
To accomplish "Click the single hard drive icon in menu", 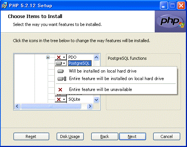I will click(x=60, y=71).
